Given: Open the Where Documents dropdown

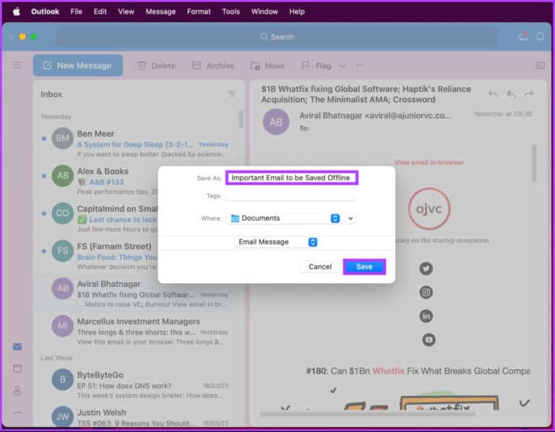Looking at the screenshot, I should pyautogui.click(x=285, y=218).
